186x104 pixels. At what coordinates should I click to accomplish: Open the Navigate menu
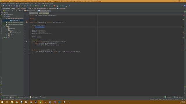click(x=12, y=3)
